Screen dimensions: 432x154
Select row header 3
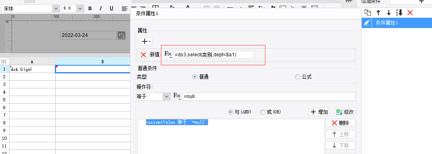tap(4, 84)
